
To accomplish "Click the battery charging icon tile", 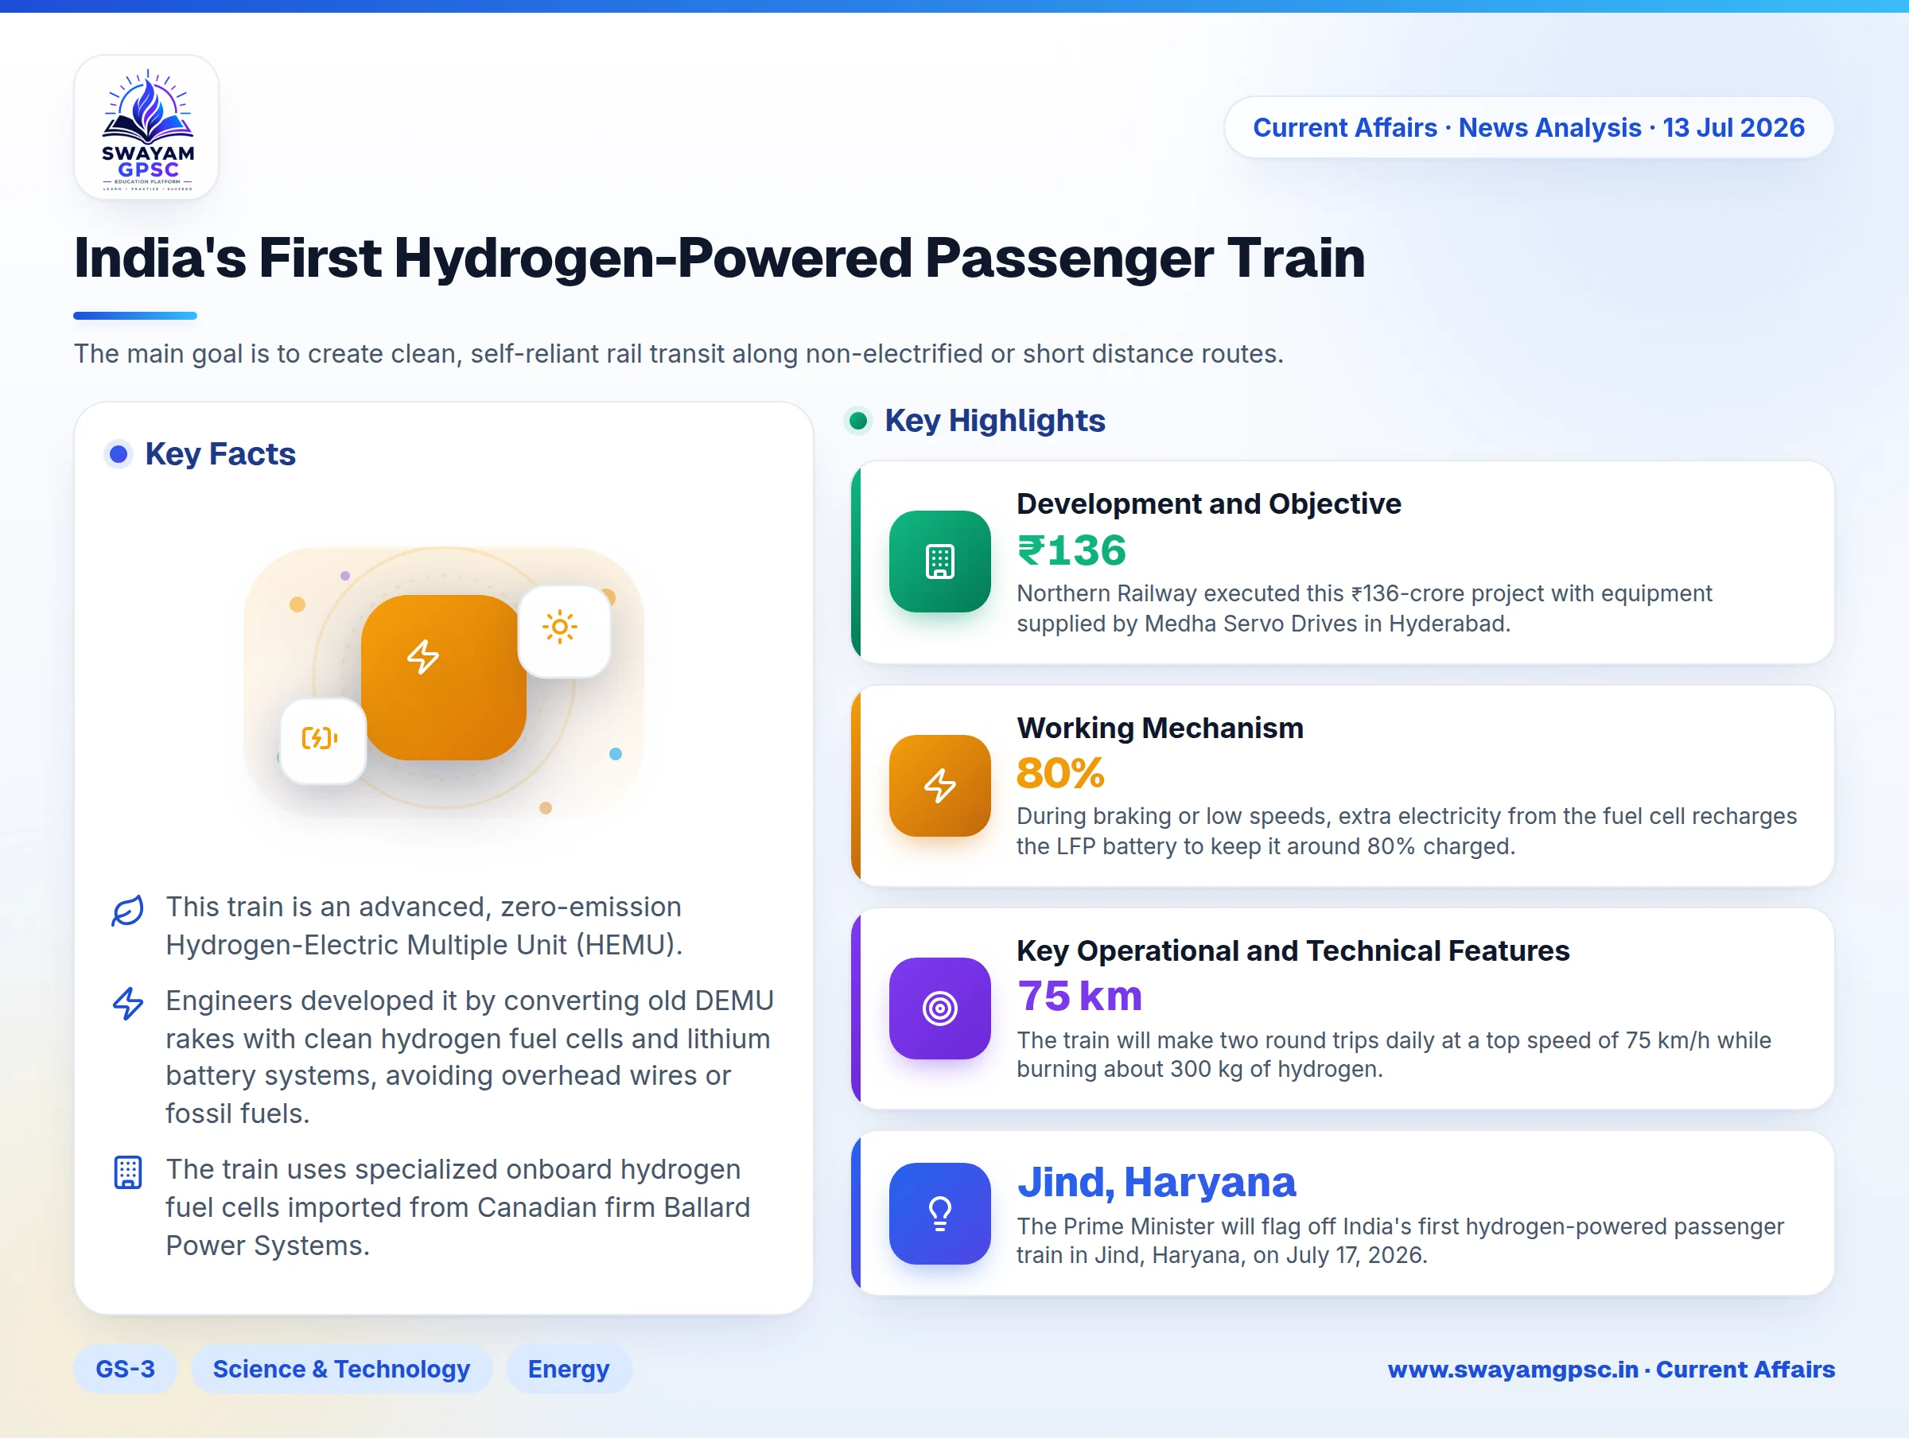I will (x=323, y=740).
